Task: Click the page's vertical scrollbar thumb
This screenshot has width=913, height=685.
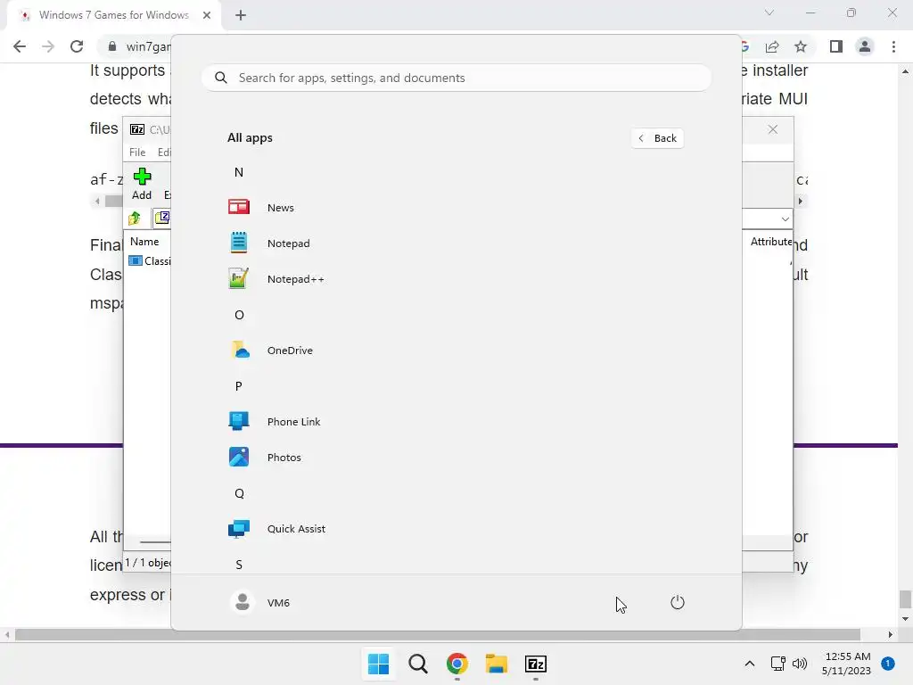Action: tap(905, 598)
